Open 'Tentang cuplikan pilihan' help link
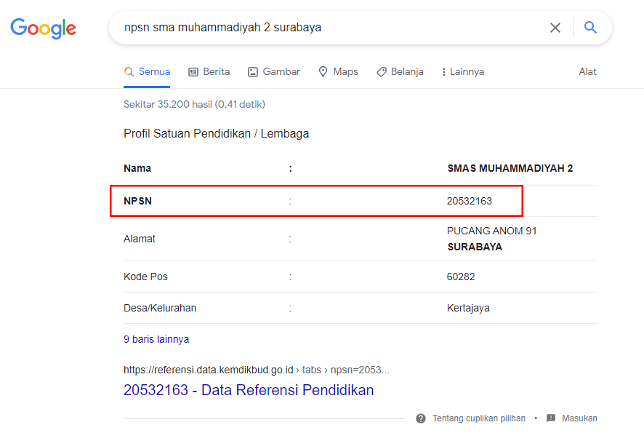 (479, 418)
